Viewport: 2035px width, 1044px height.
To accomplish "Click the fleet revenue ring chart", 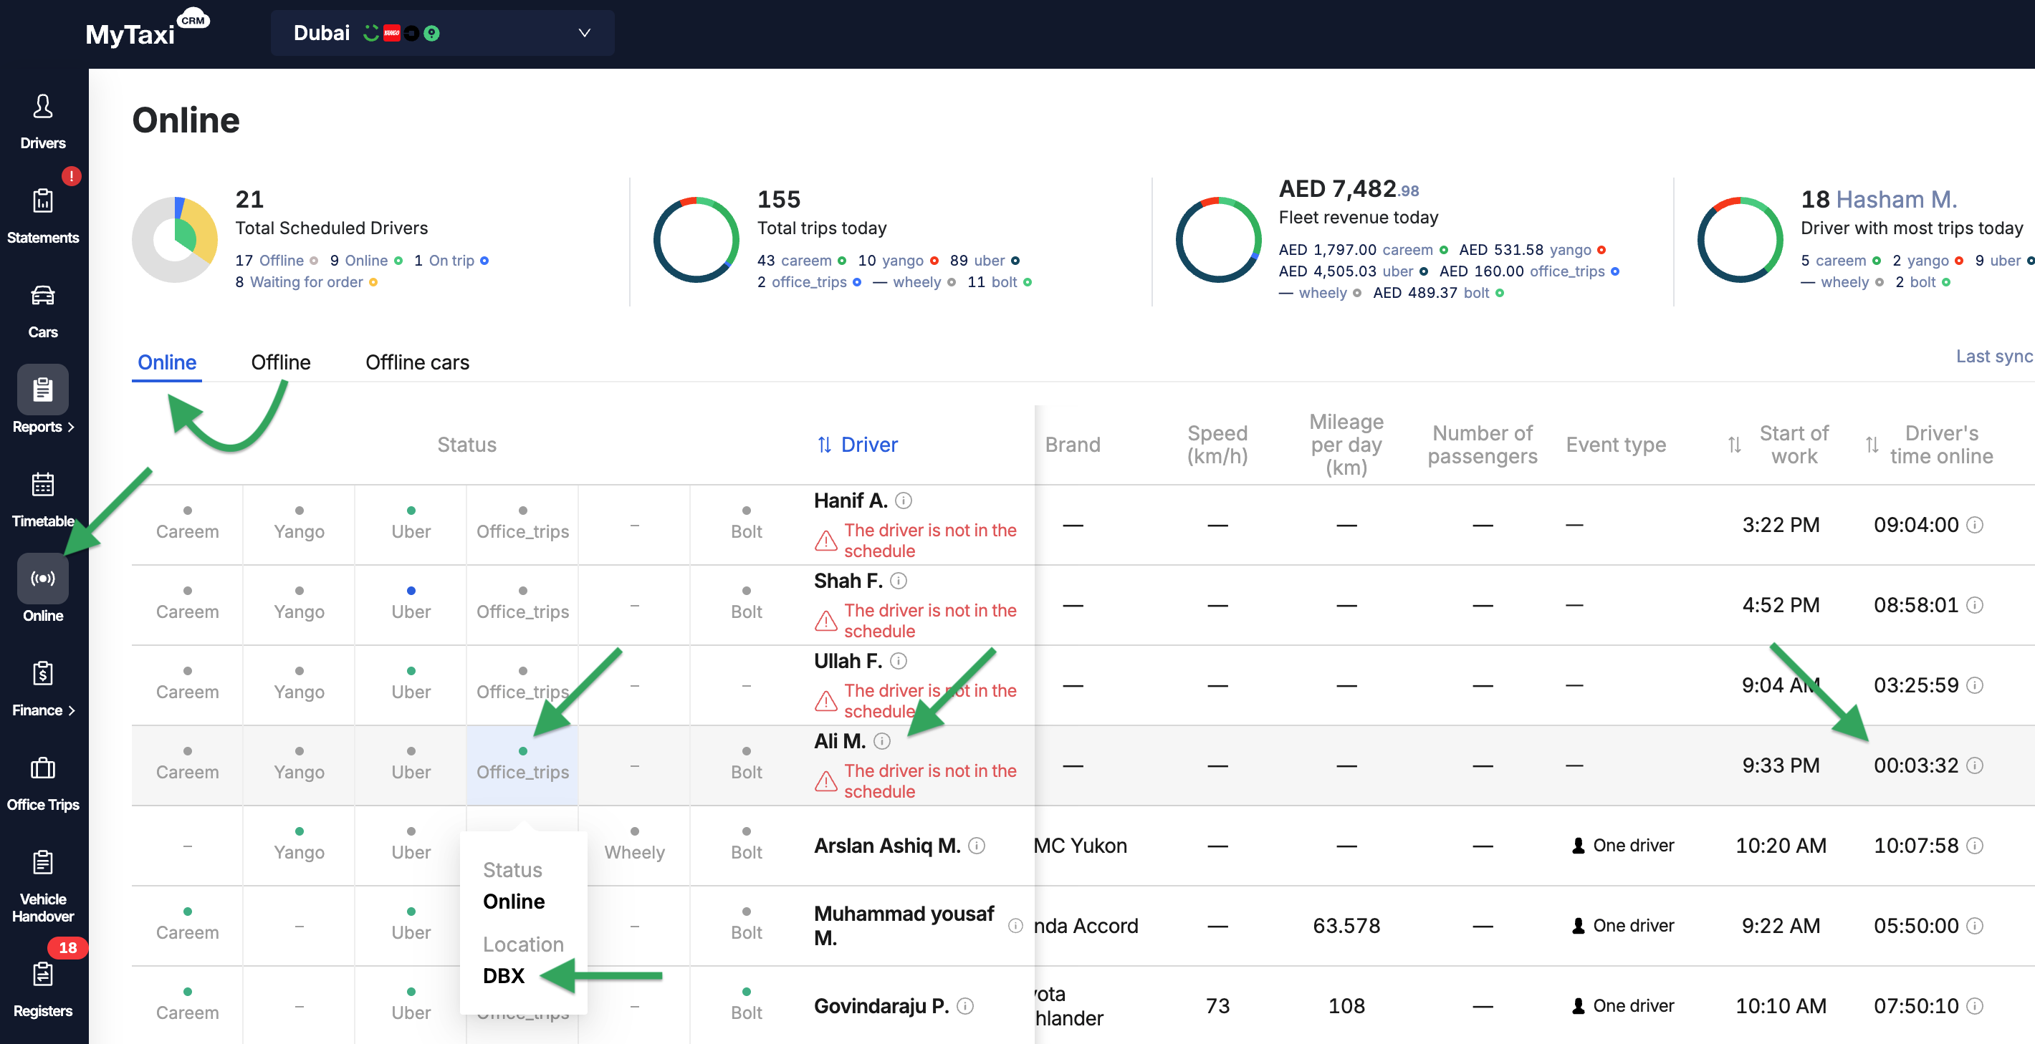I will 1218,239.
